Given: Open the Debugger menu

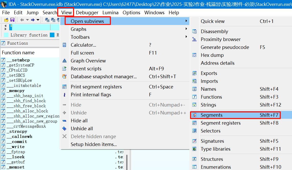Looking at the screenshot, I should 87,13.
